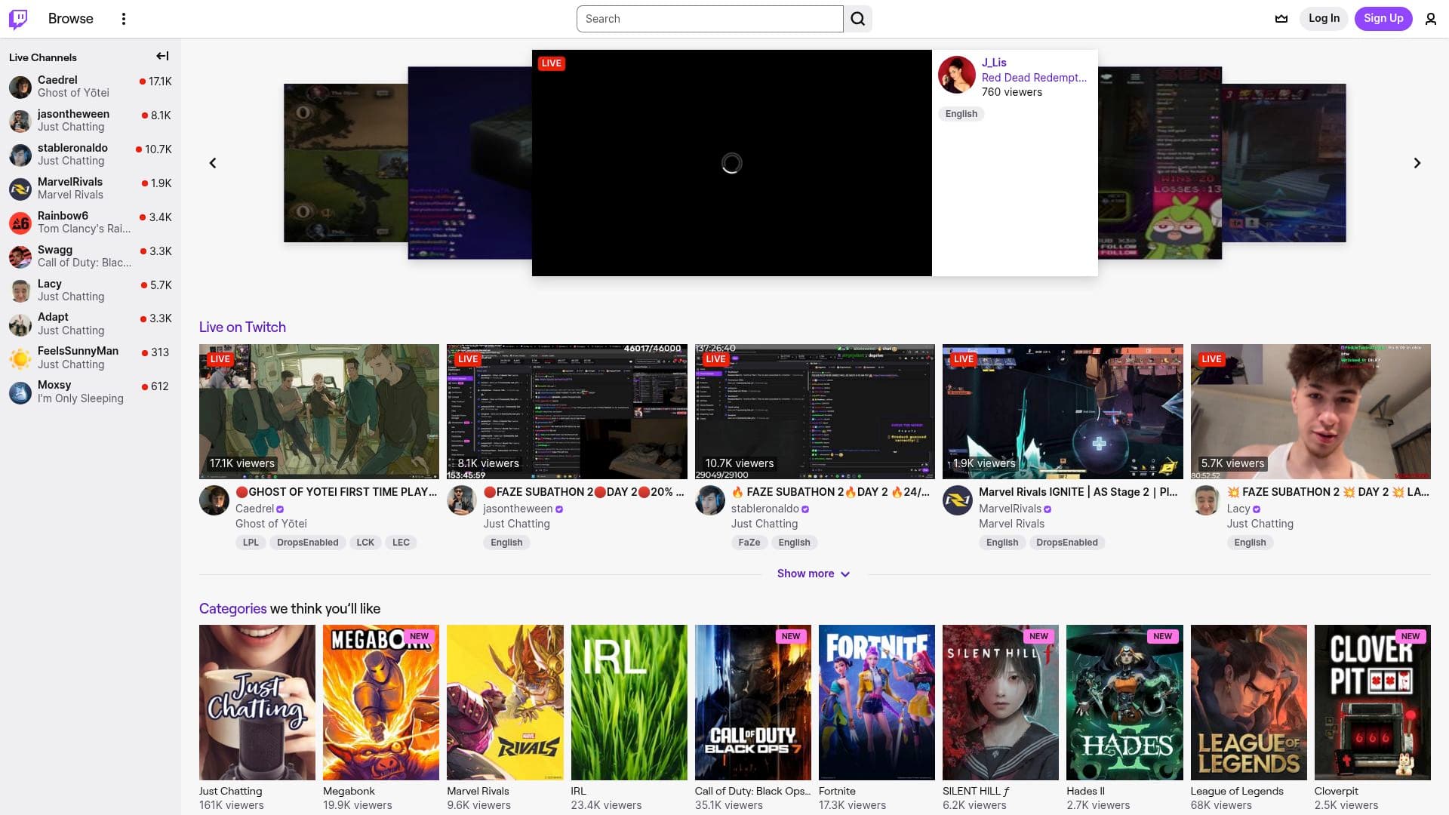
Task: Click Rainbow6 avatar in sidebar
Action: tap(20, 223)
